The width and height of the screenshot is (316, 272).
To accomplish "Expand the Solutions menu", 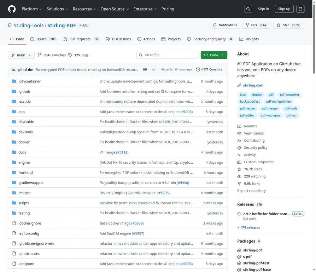I will [x=57, y=9].
